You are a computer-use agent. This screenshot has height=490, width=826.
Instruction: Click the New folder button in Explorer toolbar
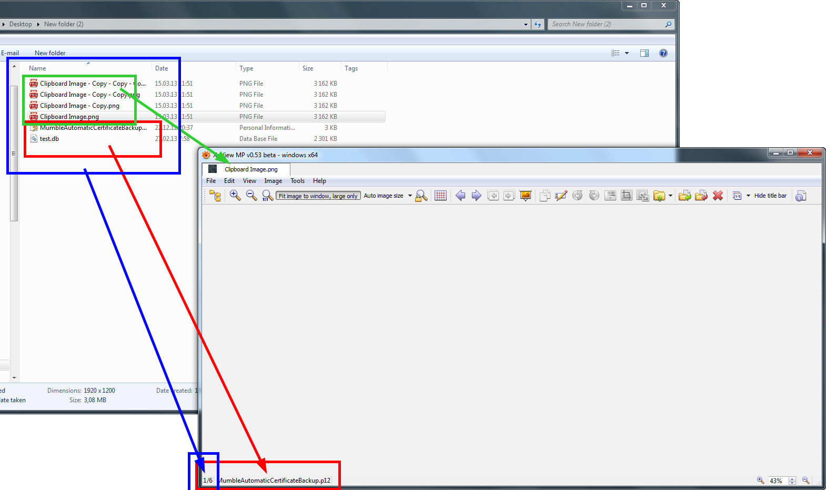tap(50, 53)
